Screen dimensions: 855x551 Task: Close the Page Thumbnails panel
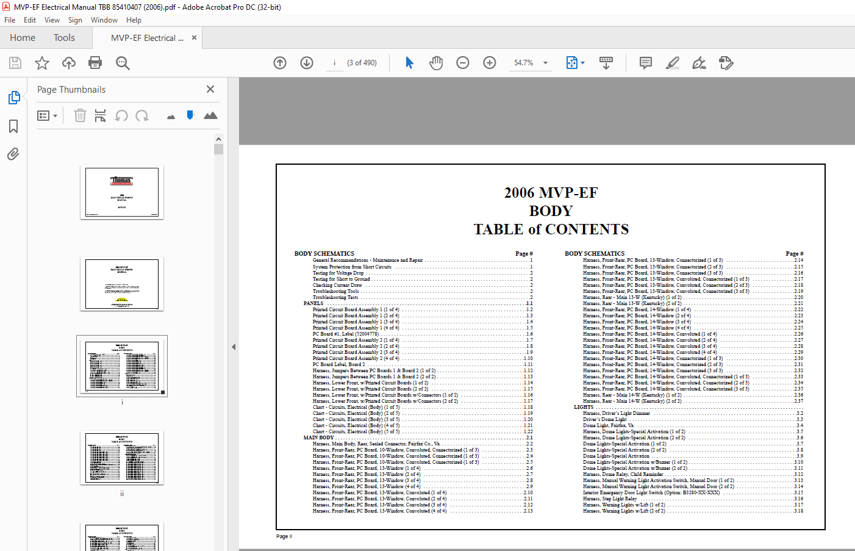210,89
